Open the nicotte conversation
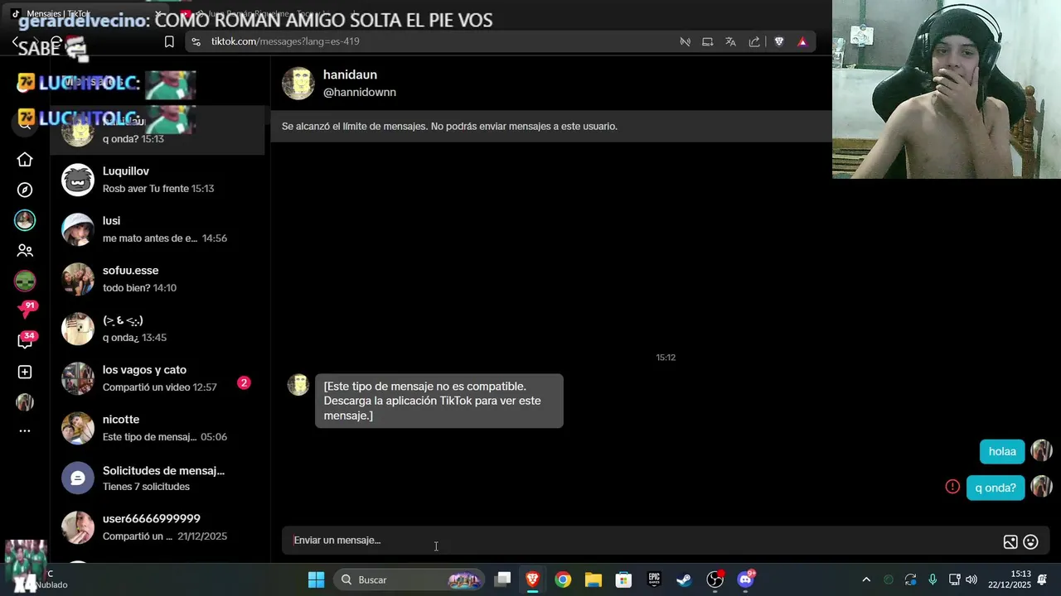 (157, 428)
